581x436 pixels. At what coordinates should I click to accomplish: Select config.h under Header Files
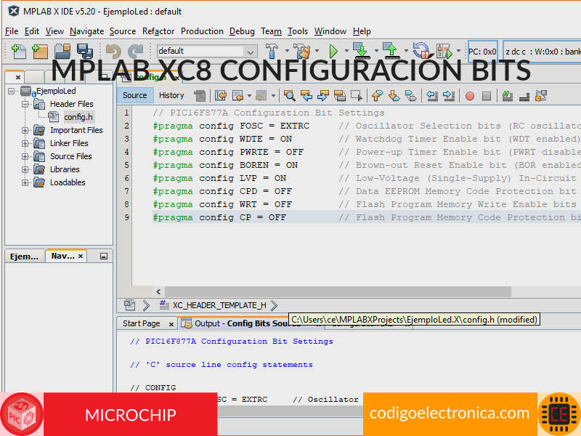click(x=80, y=116)
